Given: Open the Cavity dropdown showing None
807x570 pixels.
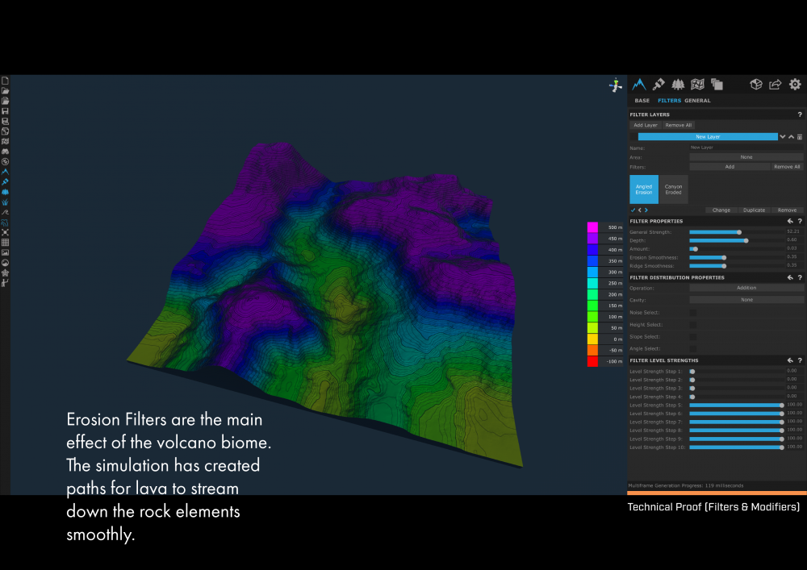Looking at the screenshot, I should (x=746, y=300).
